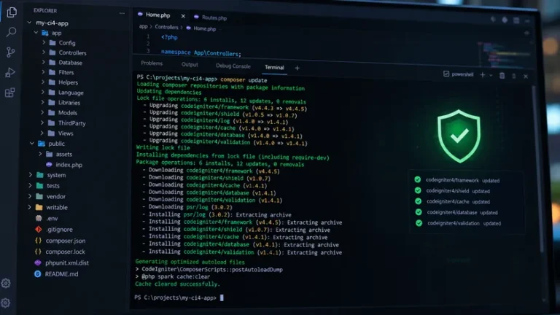Click the terminal prompt input line

pyautogui.click(x=179, y=297)
